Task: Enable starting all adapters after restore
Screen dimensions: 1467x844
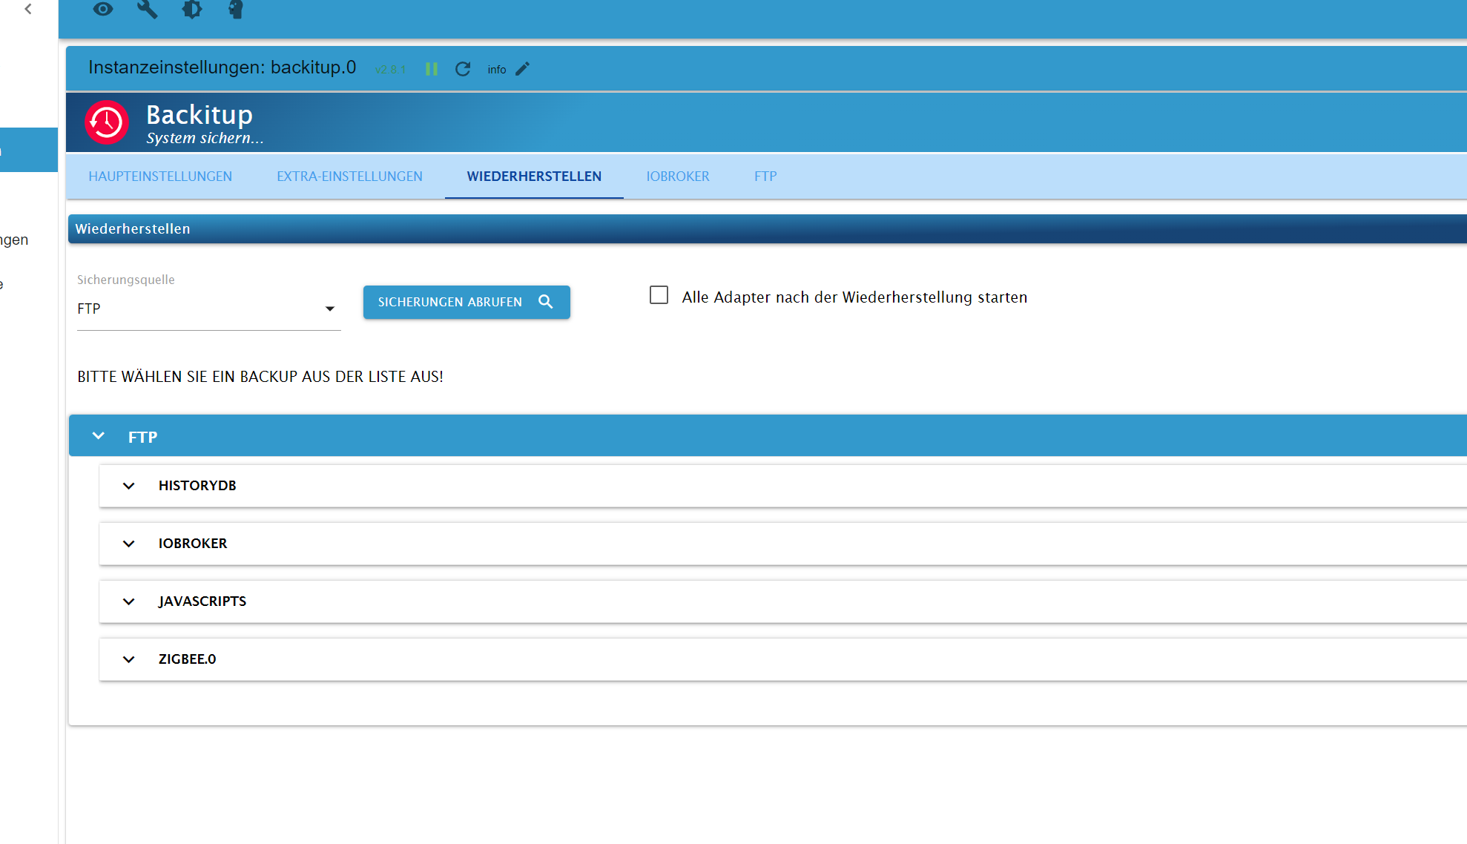Action: [659, 295]
